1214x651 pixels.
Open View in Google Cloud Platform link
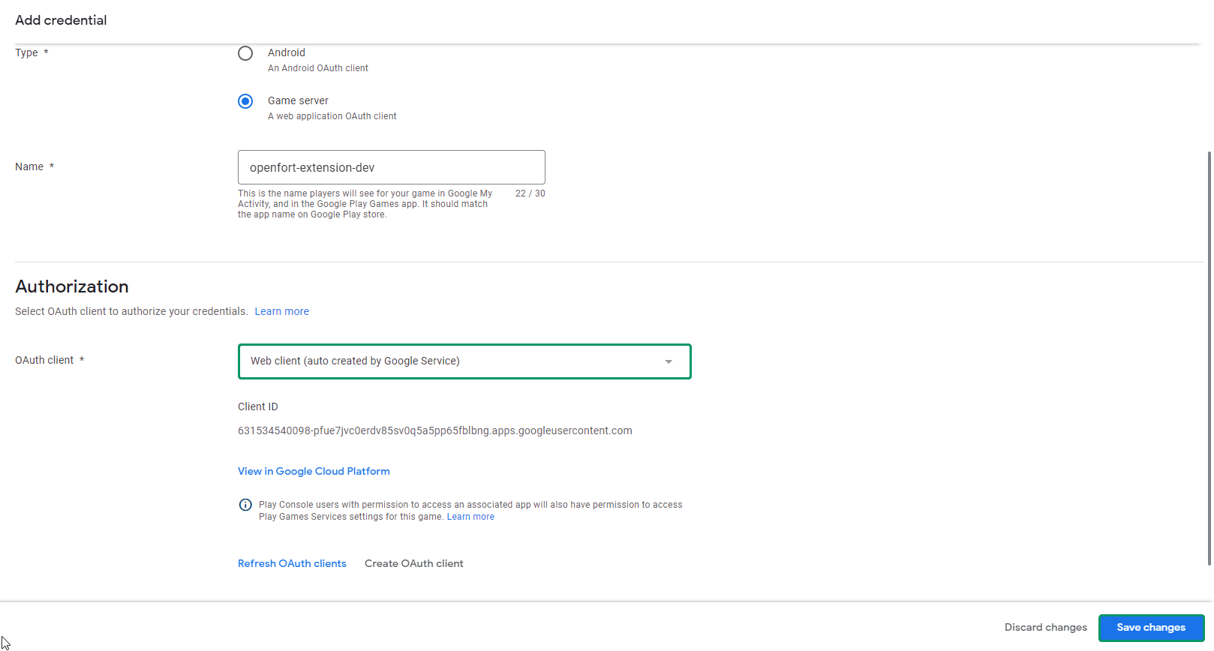pyautogui.click(x=314, y=471)
